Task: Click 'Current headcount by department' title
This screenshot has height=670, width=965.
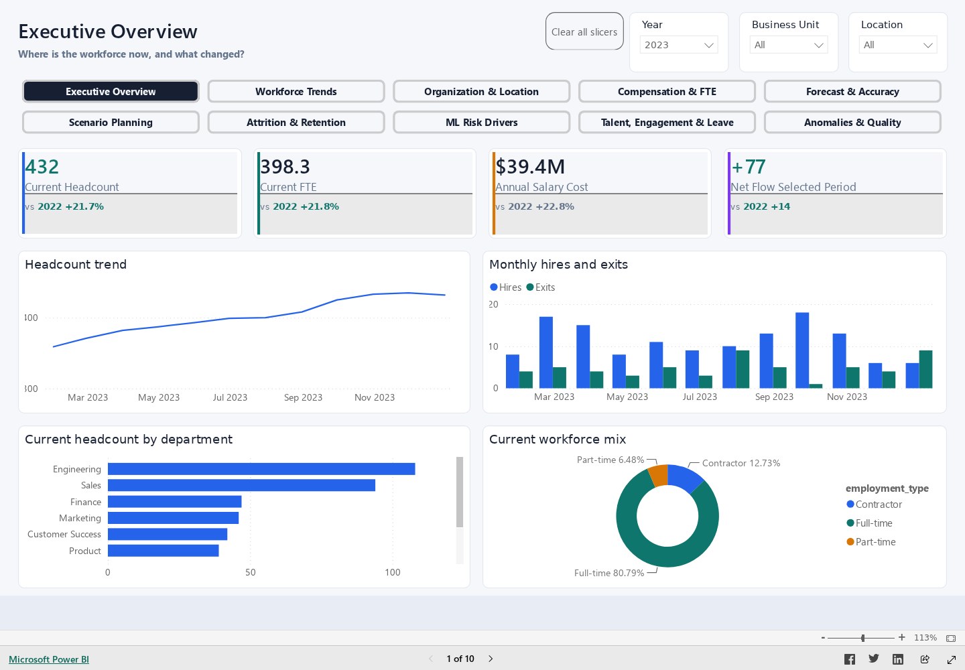Action: pyautogui.click(x=129, y=440)
